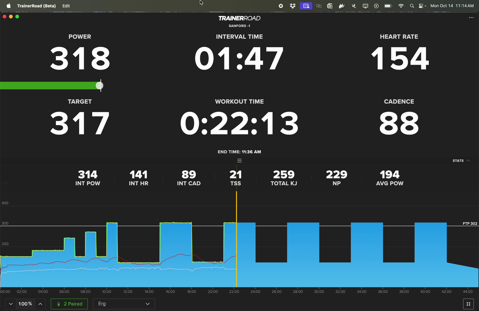Click the SANFORD -1 workout title

(x=240, y=26)
